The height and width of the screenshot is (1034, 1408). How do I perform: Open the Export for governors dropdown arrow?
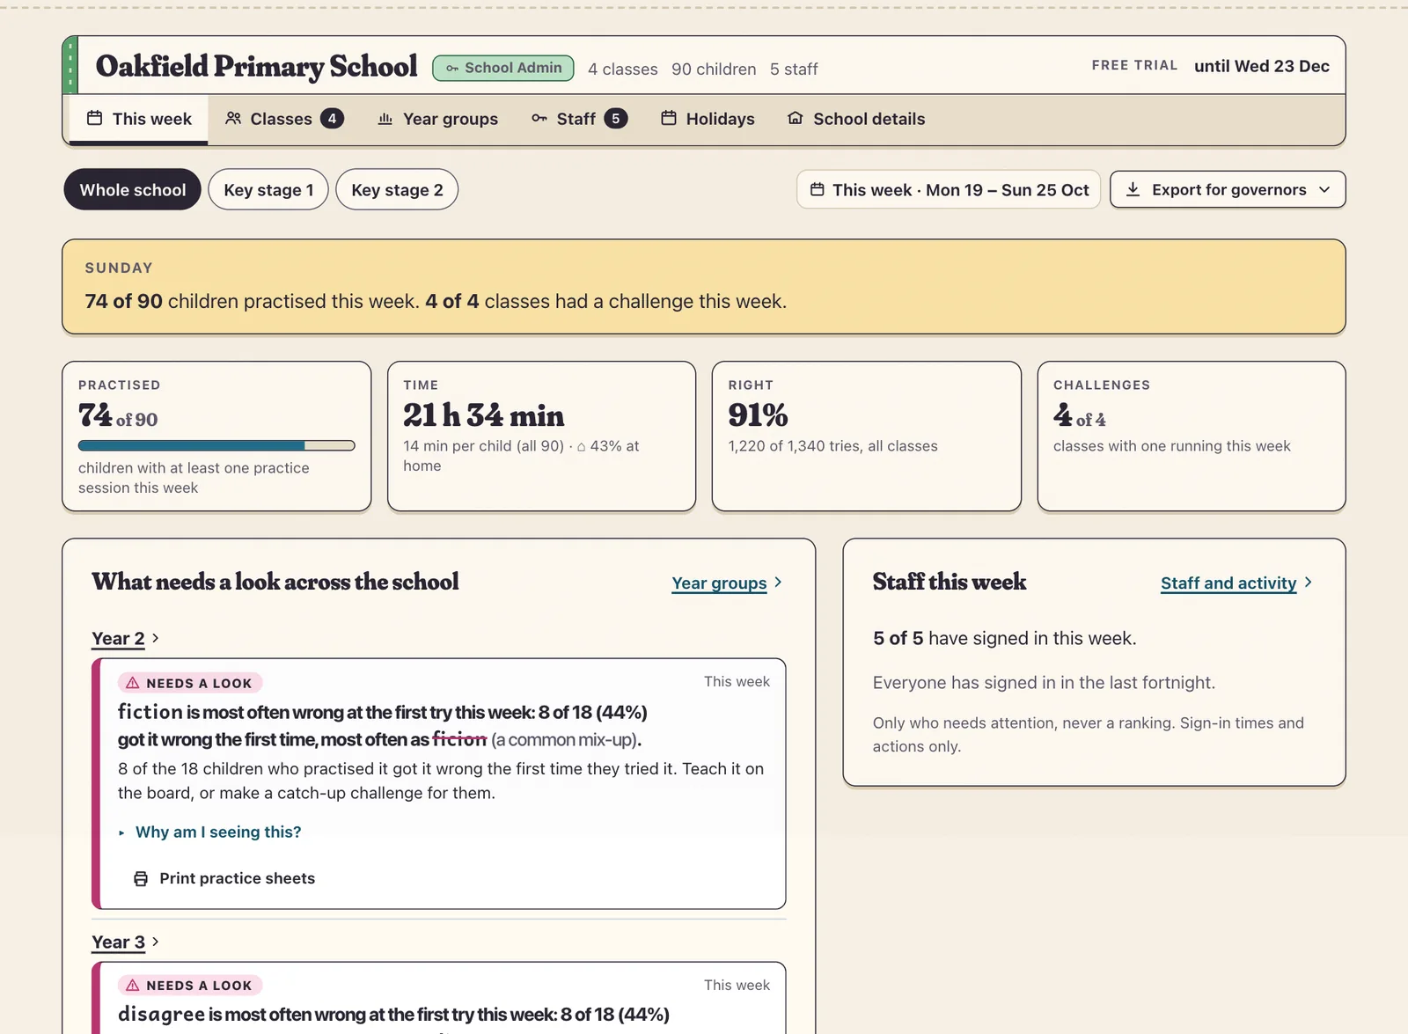tap(1324, 189)
